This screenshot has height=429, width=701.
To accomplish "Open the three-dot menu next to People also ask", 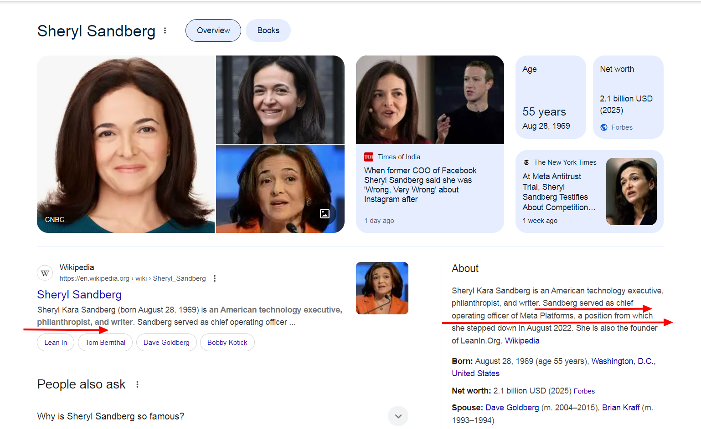I will coord(137,384).
